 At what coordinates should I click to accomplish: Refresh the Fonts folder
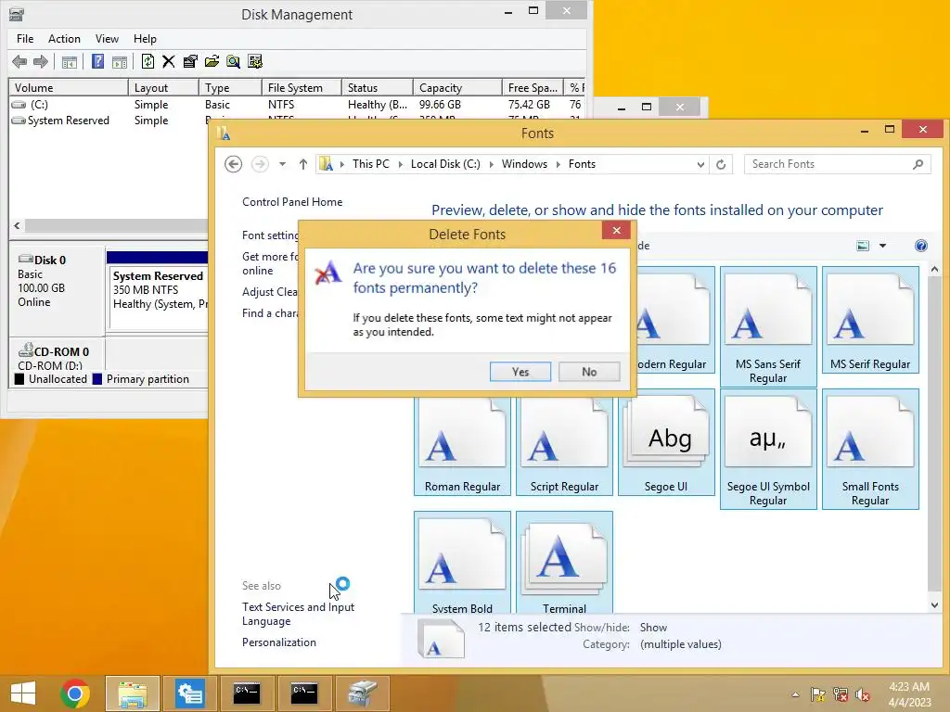(x=721, y=165)
